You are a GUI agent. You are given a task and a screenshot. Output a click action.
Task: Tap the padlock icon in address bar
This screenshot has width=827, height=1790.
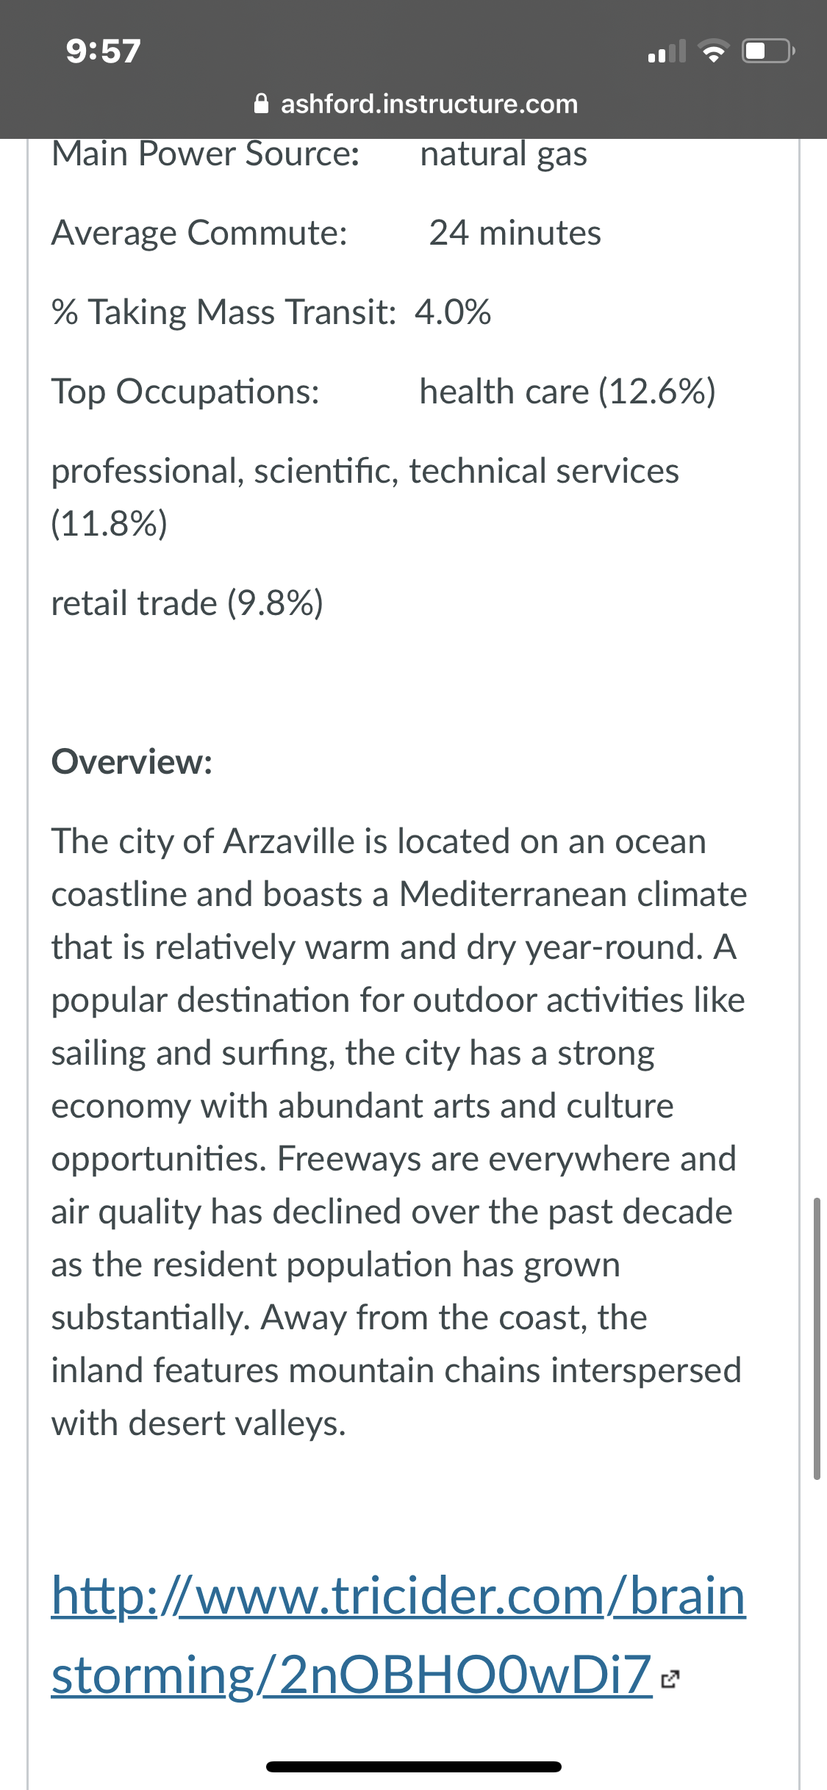pyautogui.click(x=261, y=104)
